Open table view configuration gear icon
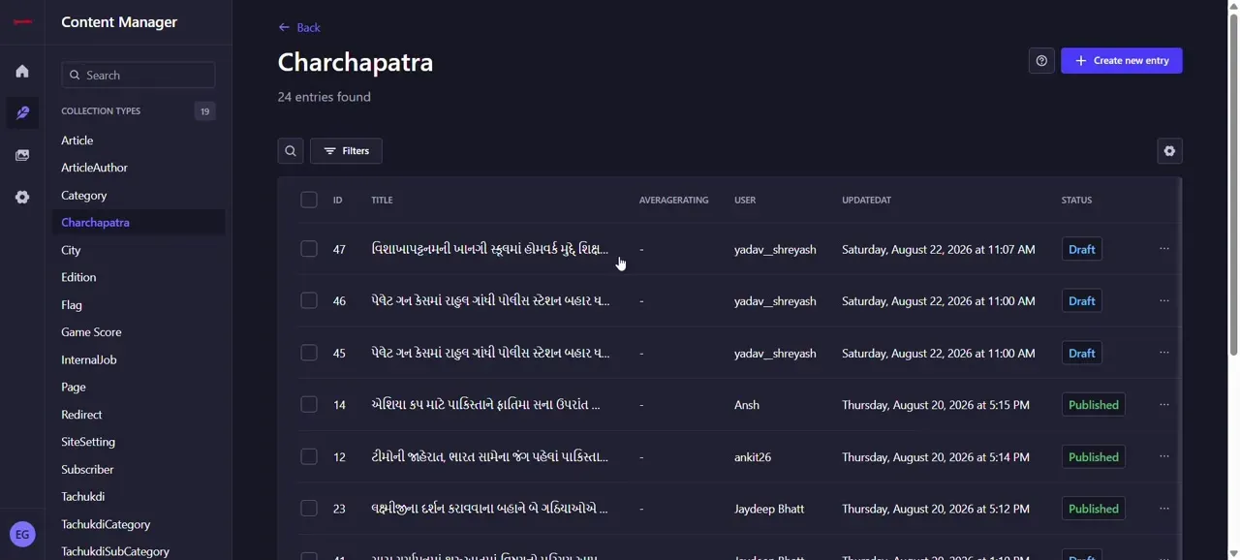1240x560 pixels. (x=1169, y=151)
